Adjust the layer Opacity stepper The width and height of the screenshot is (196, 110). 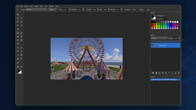(179, 38)
